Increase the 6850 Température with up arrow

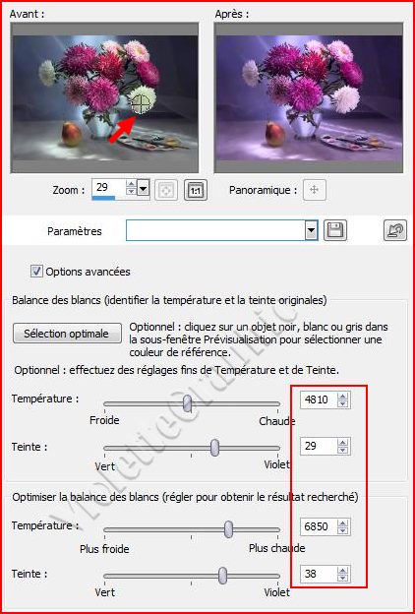(x=342, y=522)
